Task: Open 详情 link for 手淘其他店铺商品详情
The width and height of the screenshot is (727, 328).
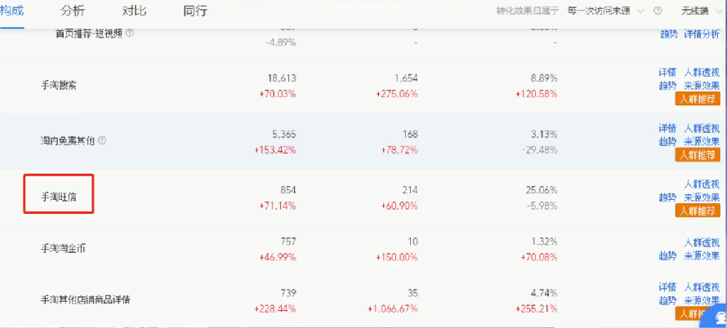Action: pyautogui.click(x=667, y=286)
